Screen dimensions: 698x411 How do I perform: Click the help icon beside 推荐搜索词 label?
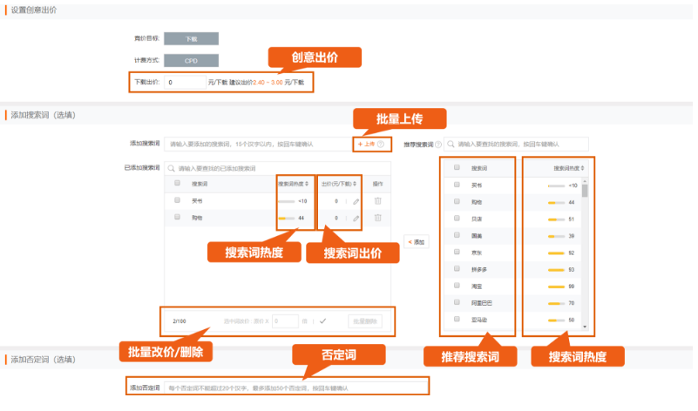coord(438,145)
